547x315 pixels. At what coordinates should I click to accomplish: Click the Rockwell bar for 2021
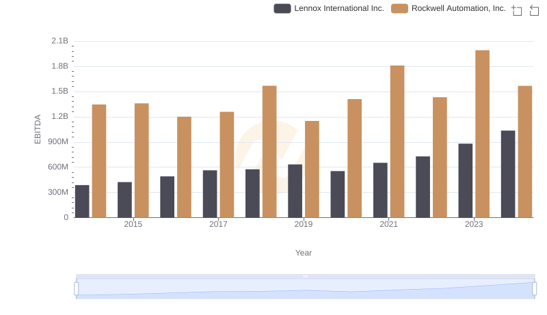coord(397,141)
